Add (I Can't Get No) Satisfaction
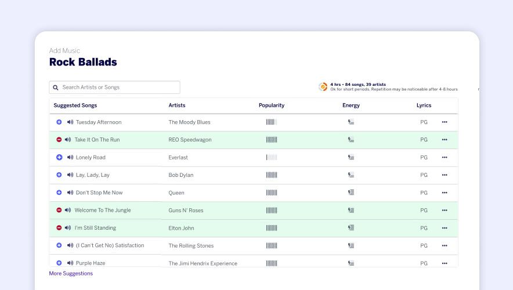The width and height of the screenshot is (513, 290). [x=59, y=245]
